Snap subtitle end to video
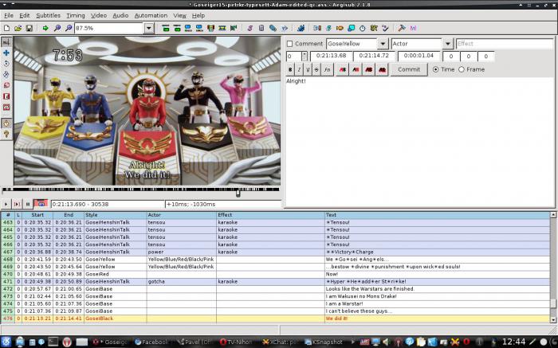The width and height of the screenshot is (558, 348). (x=199, y=28)
